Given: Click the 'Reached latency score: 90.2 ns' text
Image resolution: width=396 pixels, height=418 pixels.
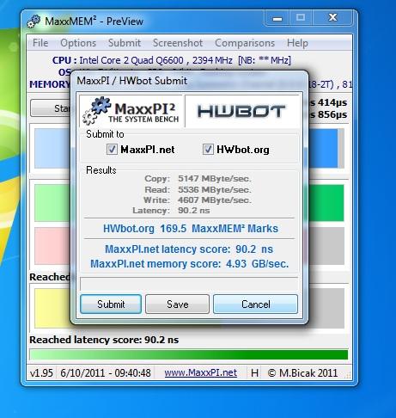Looking at the screenshot, I should (104, 340).
